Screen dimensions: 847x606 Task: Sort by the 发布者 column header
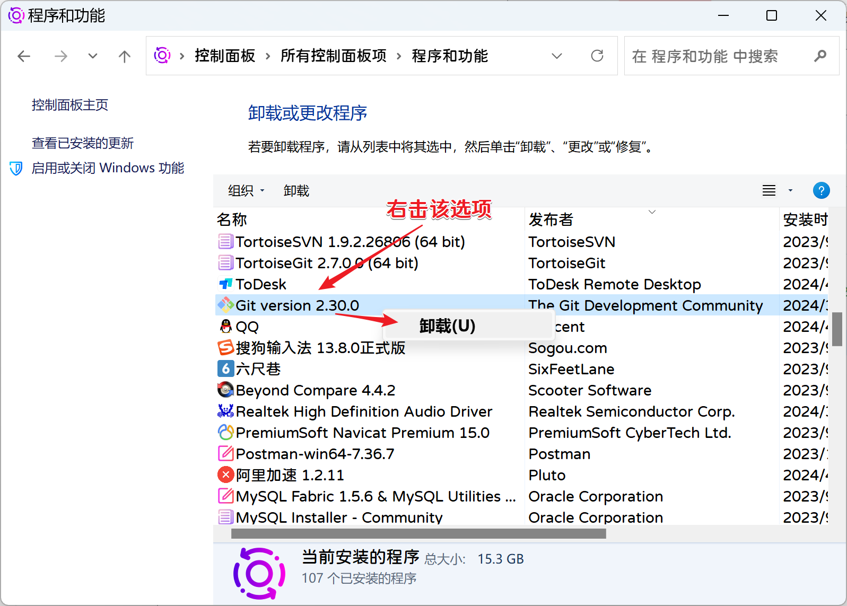click(551, 219)
